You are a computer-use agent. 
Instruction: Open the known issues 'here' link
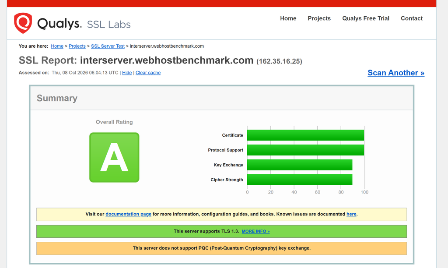point(351,214)
